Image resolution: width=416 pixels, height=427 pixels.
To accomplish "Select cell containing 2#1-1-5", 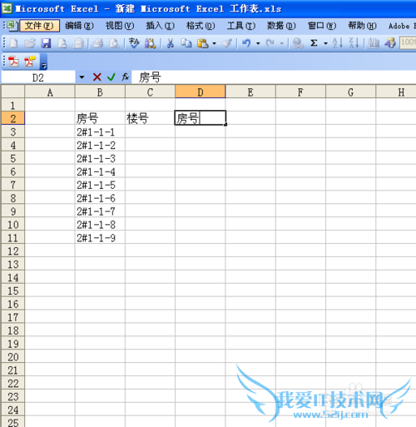I will 100,185.
